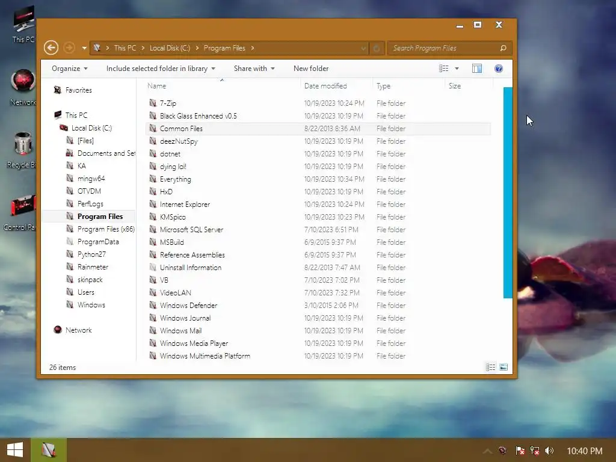
Task: Open Help with the question mark icon
Action: [x=499, y=69]
